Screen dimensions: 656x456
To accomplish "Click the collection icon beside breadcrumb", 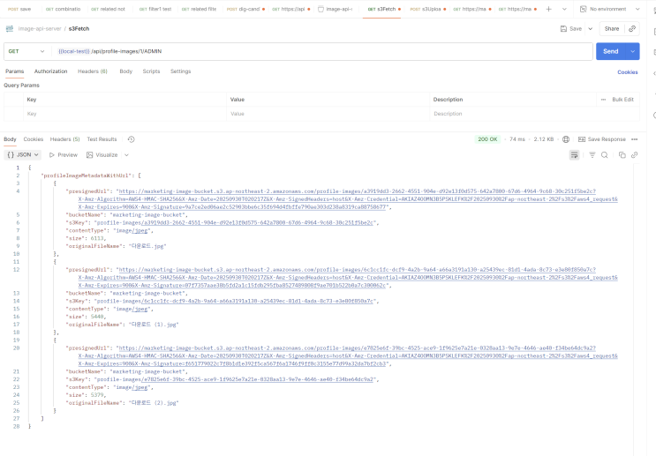I will (x=10, y=29).
